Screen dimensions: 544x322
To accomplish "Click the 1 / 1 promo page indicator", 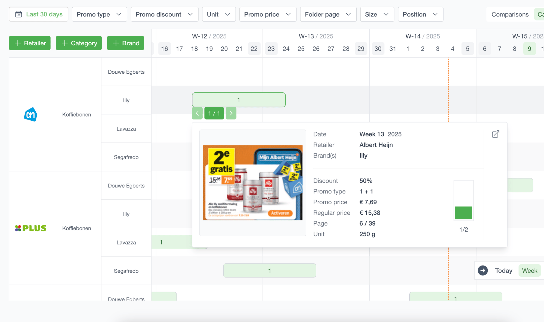I will [214, 113].
